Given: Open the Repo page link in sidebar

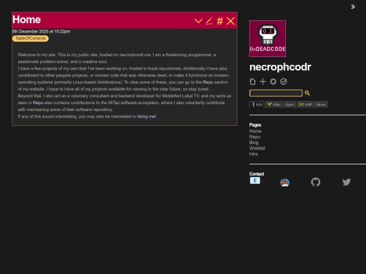Looking at the screenshot, I should click(255, 137).
